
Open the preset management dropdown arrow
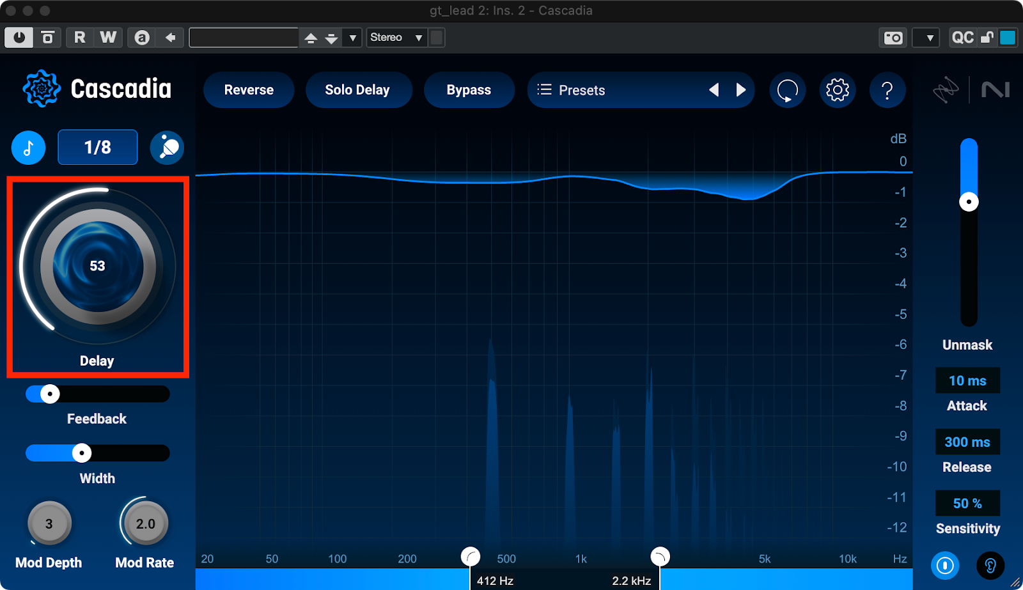coord(352,38)
